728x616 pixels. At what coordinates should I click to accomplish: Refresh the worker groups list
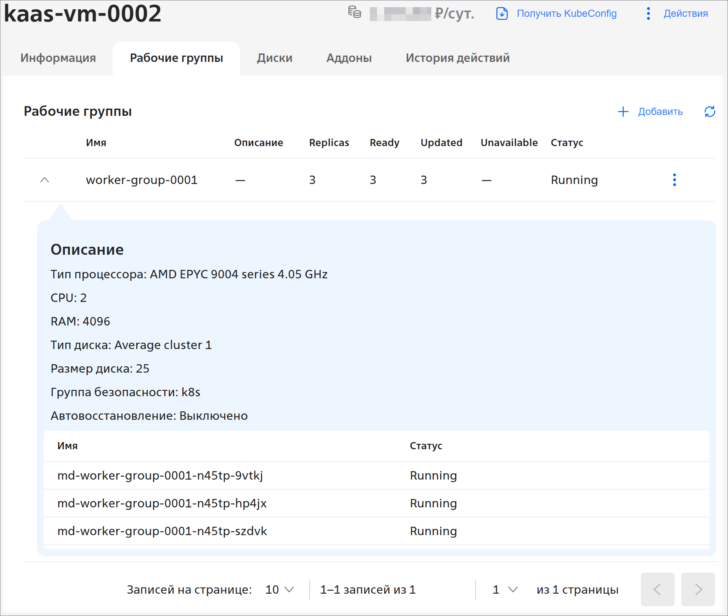coord(709,112)
